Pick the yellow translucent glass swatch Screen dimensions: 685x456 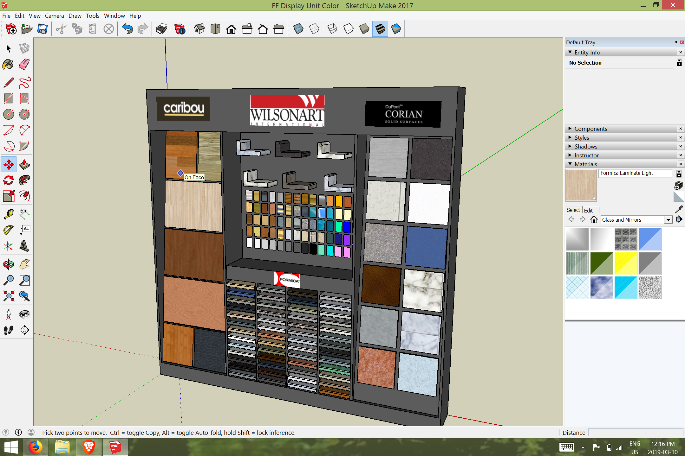coord(625,263)
